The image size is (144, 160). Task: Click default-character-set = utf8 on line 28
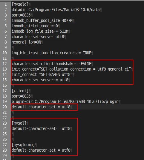tap(41, 150)
